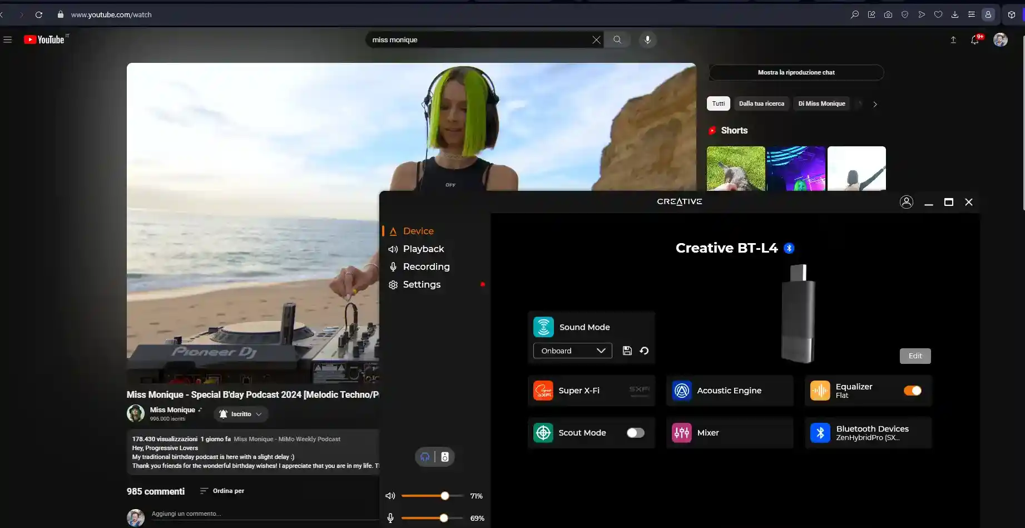Select the Tutti filter chip

click(719, 103)
